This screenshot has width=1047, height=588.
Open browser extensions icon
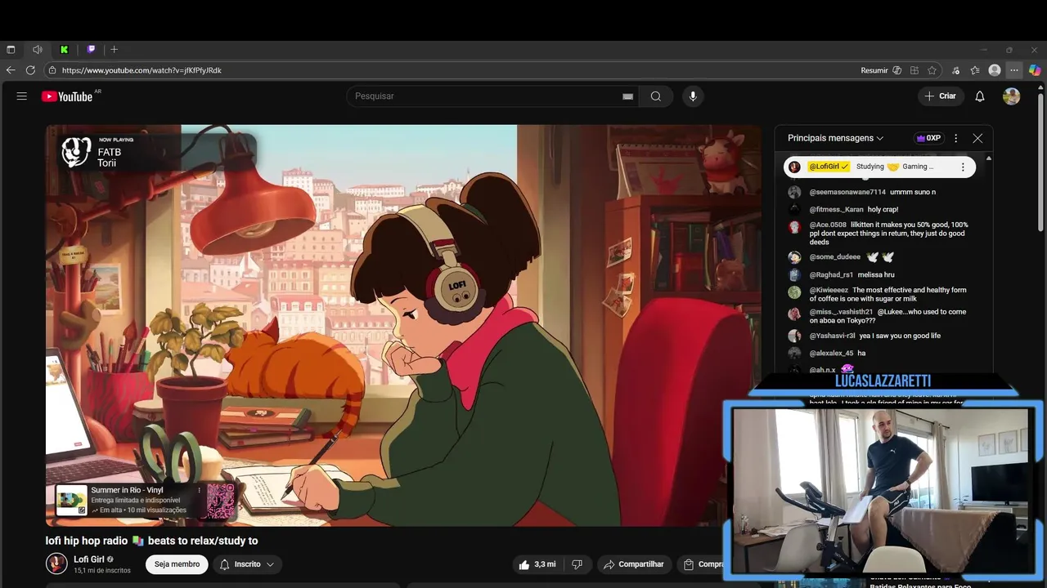pos(955,70)
